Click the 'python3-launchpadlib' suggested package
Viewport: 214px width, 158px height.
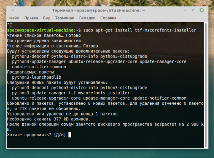(x=36, y=77)
